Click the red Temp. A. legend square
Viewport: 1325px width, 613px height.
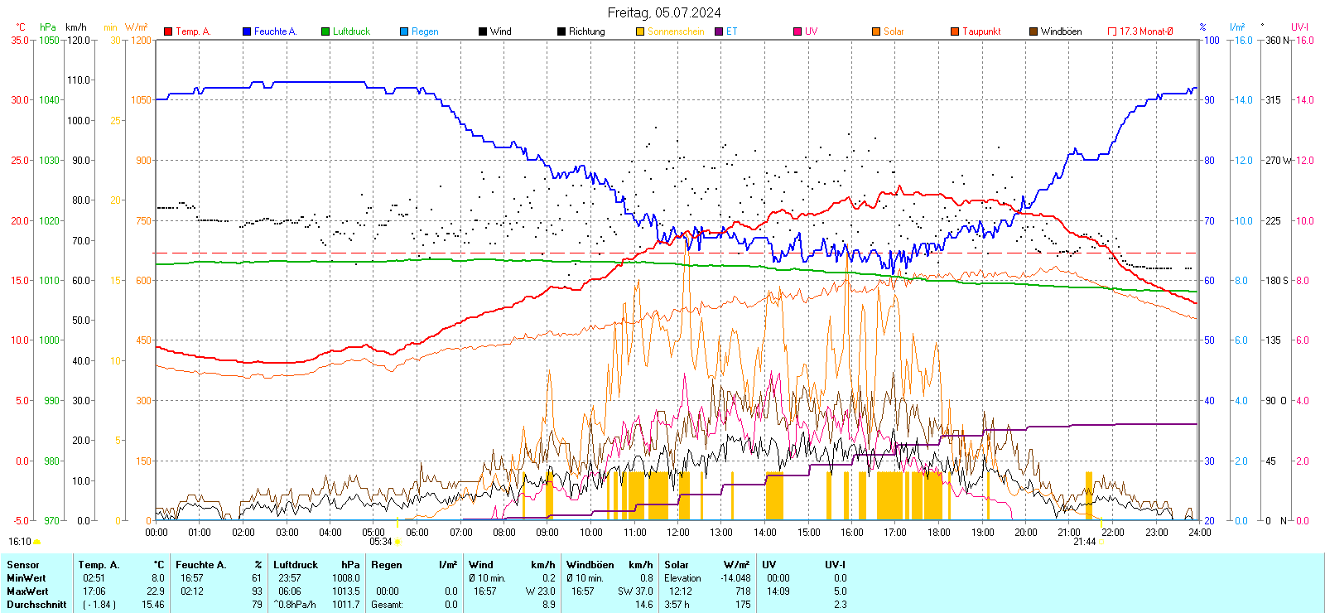(x=168, y=31)
